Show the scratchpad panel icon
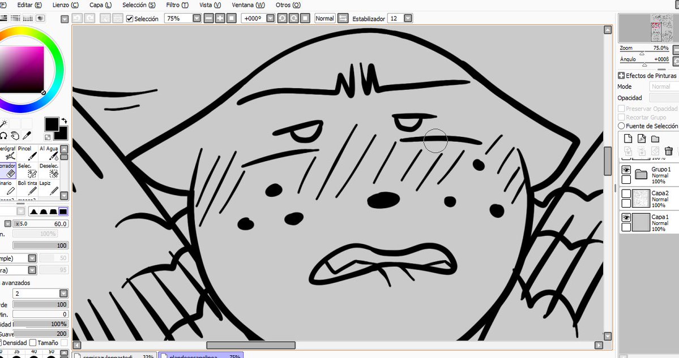This screenshot has height=358, width=679. (x=40, y=18)
